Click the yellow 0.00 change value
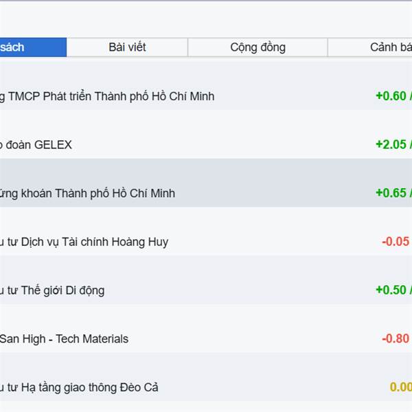The width and height of the screenshot is (412, 412). pyautogui.click(x=400, y=387)
